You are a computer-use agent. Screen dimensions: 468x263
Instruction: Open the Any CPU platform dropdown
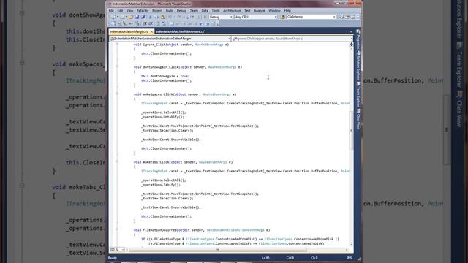pyautogui.click(x=276, y=17)
